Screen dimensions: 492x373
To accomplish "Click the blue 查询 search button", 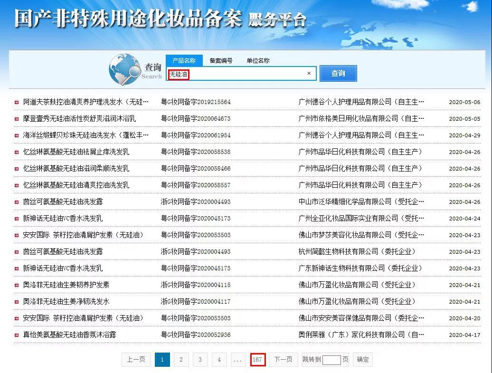I will [338, 74].
